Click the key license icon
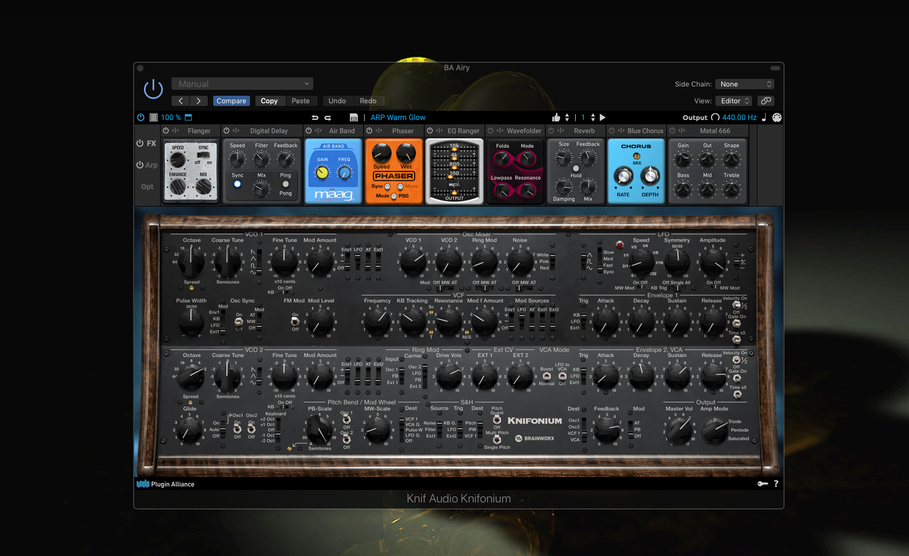The height and width of the screenshot is (556, 909). pyautogui.click(x=762, y=484)
